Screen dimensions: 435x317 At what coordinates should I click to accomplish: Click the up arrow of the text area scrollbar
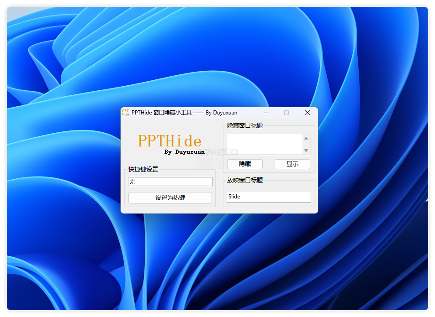point(306,138)
